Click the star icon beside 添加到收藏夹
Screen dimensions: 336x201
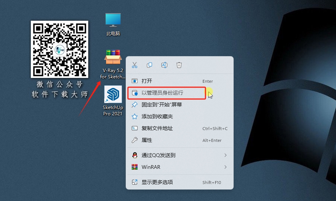point(135,116)
